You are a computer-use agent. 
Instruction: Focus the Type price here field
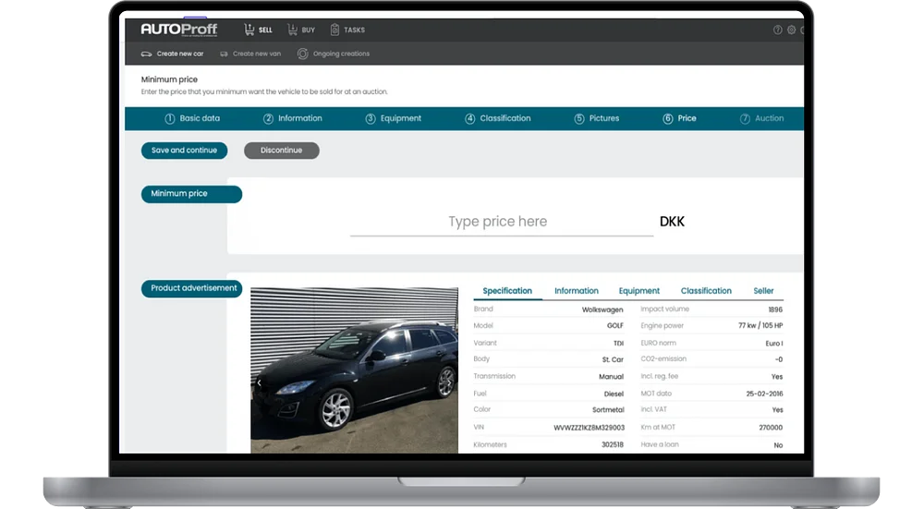click(502, 222)
